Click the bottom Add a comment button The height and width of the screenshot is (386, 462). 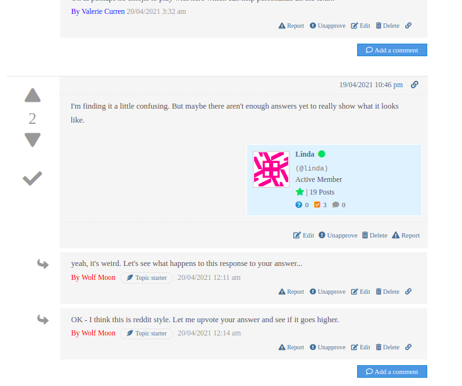coord(392,371)
